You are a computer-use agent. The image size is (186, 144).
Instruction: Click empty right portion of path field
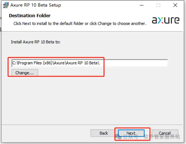tap(134, 63)
